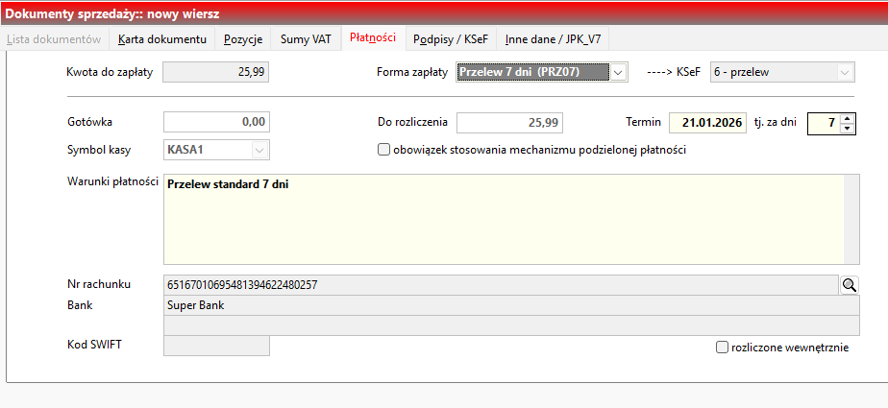Increase days with stepper up arrow
Screen dimensions: 888x408
tap(847, 118)
